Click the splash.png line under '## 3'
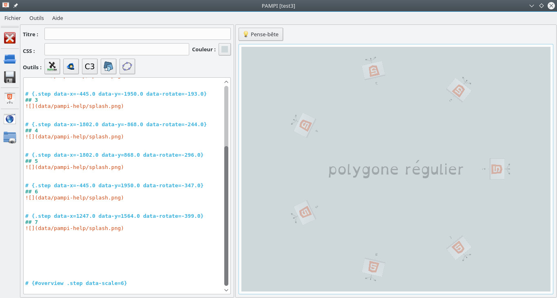 [x=74, y=106]
